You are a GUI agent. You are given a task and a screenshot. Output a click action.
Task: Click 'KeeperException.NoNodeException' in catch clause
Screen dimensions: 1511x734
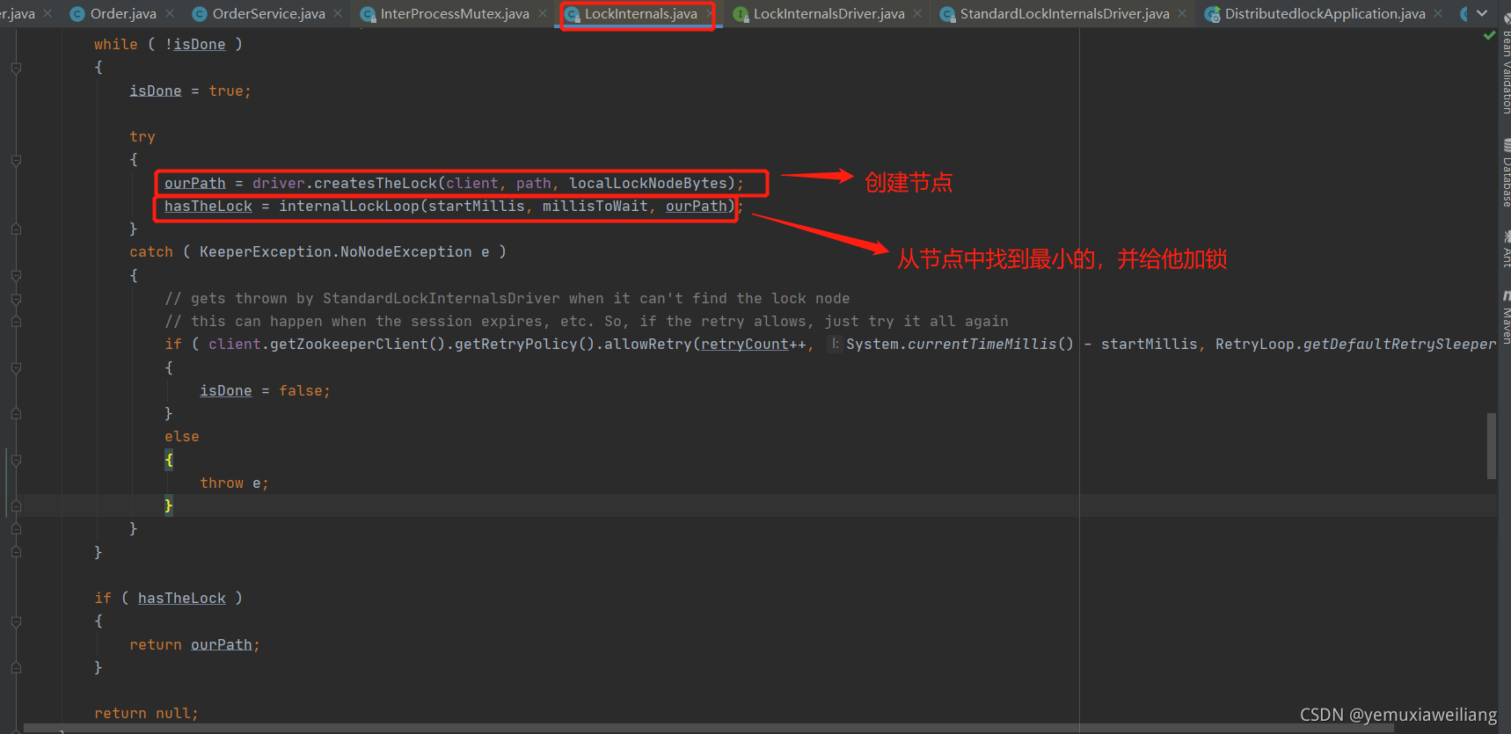(x=336, y=251)
